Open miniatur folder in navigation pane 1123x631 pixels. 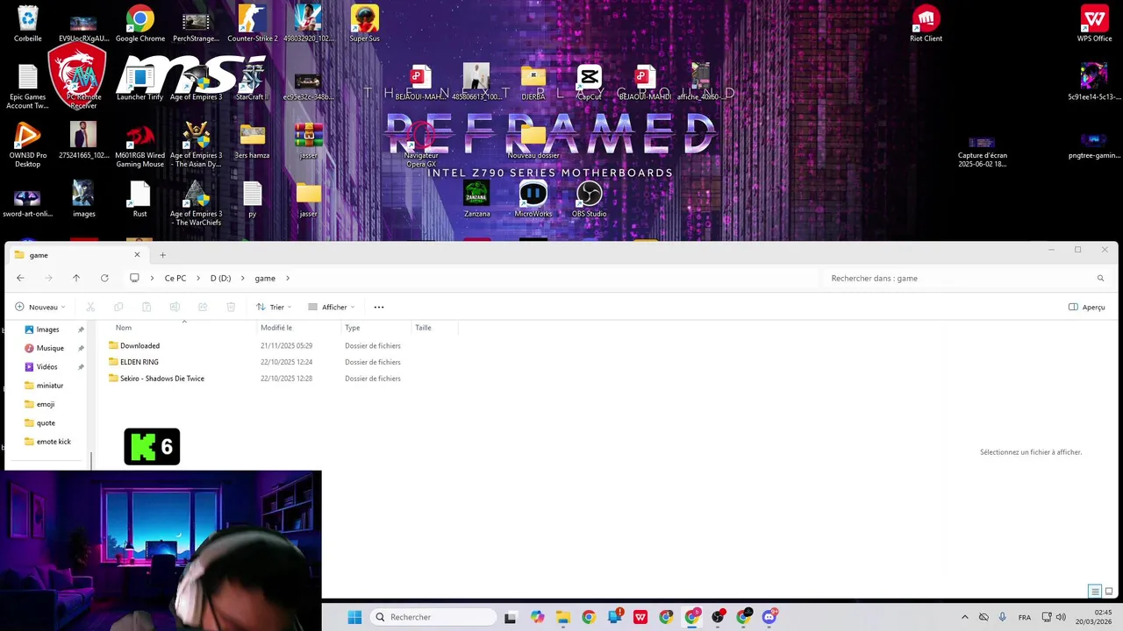(x=49, y=386)
